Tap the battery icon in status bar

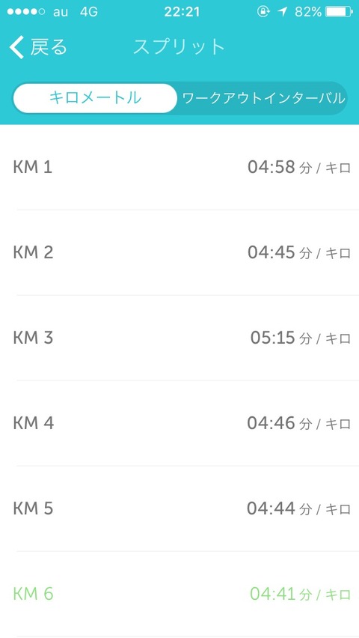click(x=339, y=12)
